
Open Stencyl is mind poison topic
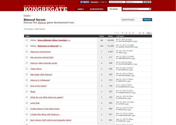click(x=40, y=52)
